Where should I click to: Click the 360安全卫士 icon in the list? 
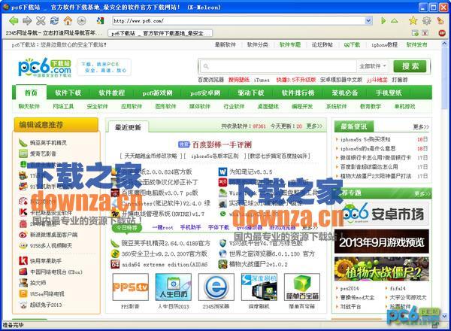click(115, 254)
